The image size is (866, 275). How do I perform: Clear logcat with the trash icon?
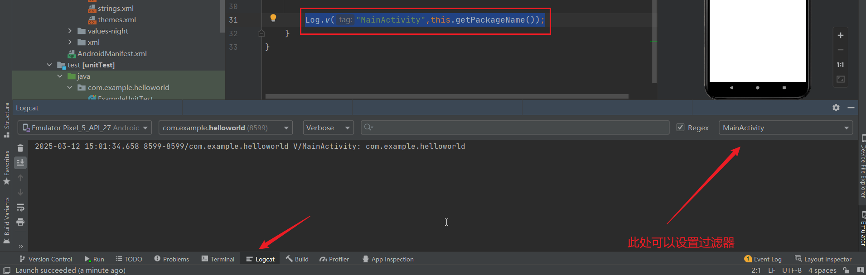pyautogui.click(x=20, y=148)
